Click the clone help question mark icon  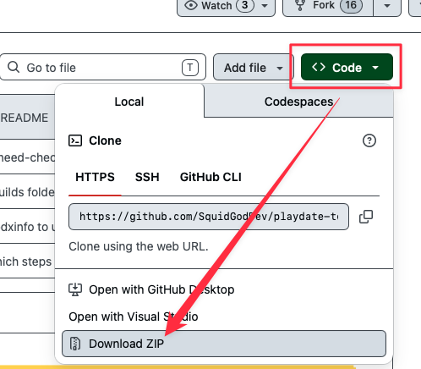(x=369, y=140)
